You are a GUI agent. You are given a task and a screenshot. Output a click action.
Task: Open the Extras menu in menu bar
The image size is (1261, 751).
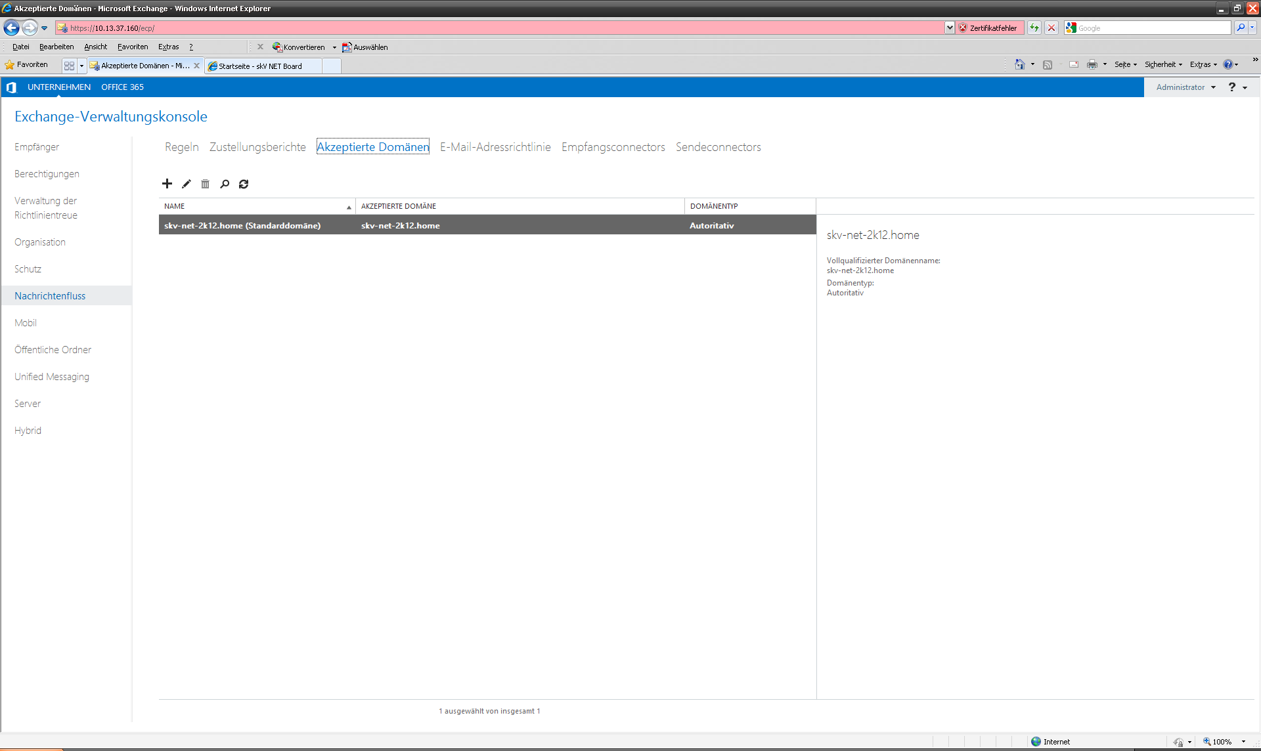[x=168, y=47]
